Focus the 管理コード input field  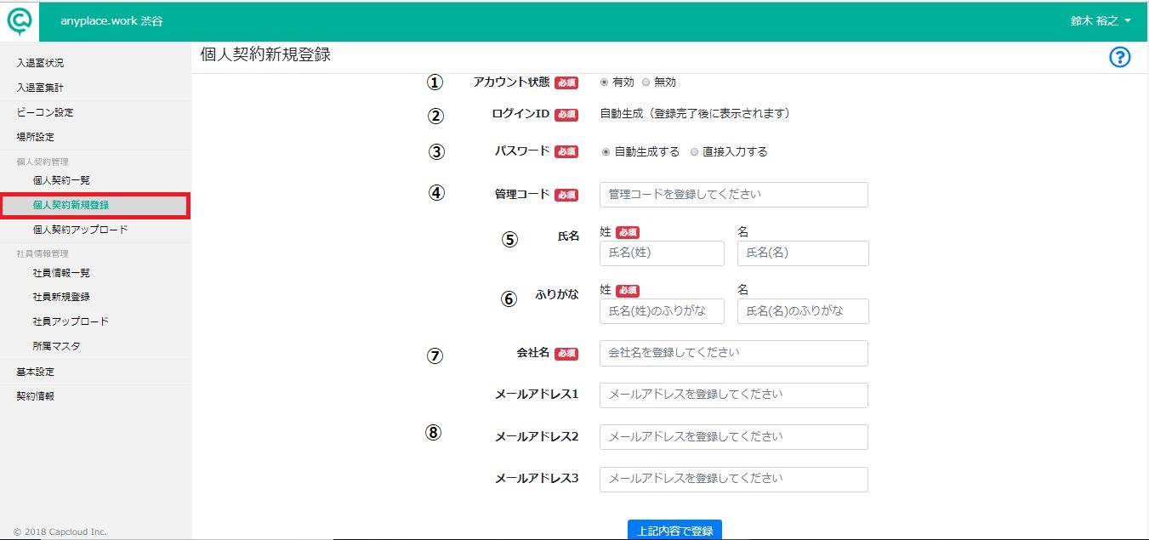coord(734,195)
